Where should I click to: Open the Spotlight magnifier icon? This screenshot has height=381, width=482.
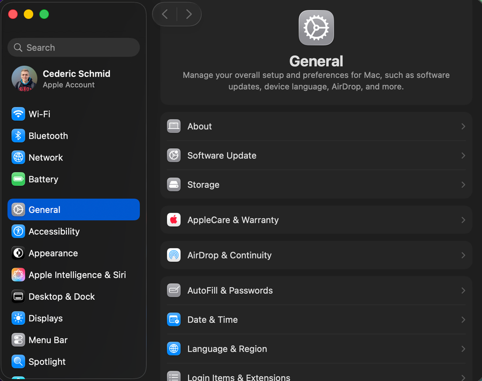tap(18, 362)
